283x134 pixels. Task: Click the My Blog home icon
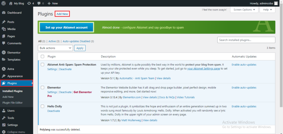(x=11, y=3)
